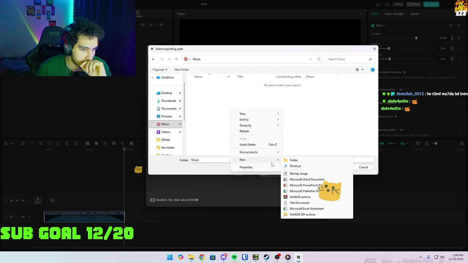468x263 pixels.
Task: Open the Organize dropdown menu
Action: point(160,69)
